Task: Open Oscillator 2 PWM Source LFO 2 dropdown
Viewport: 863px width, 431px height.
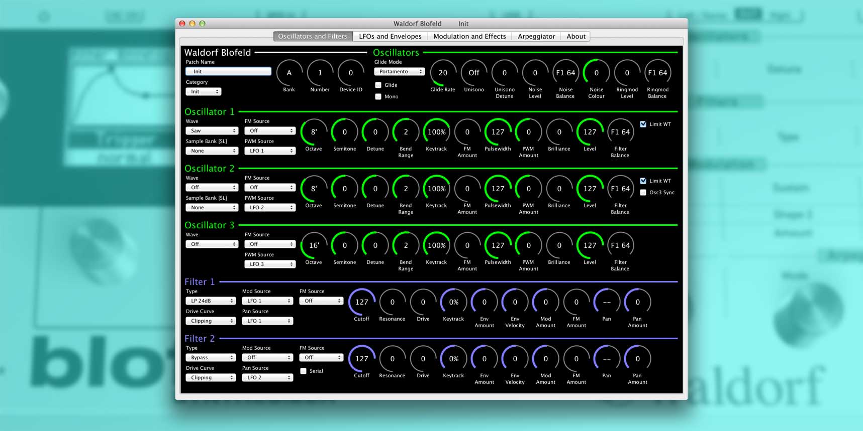Action: pyautogui.click(x=270, y=207)
